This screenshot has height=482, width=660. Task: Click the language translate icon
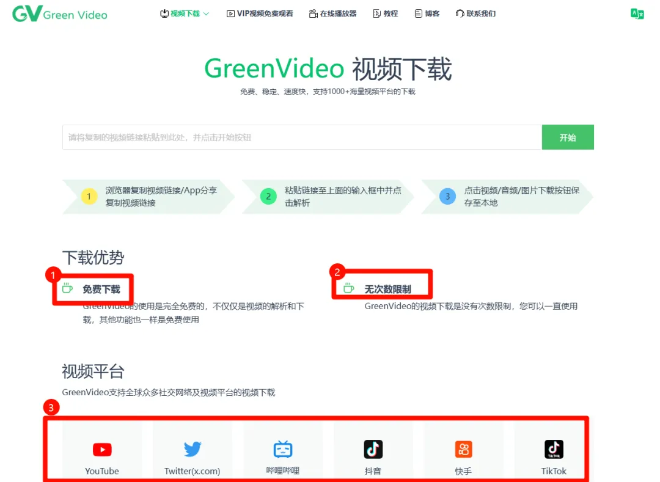point(637,14)
